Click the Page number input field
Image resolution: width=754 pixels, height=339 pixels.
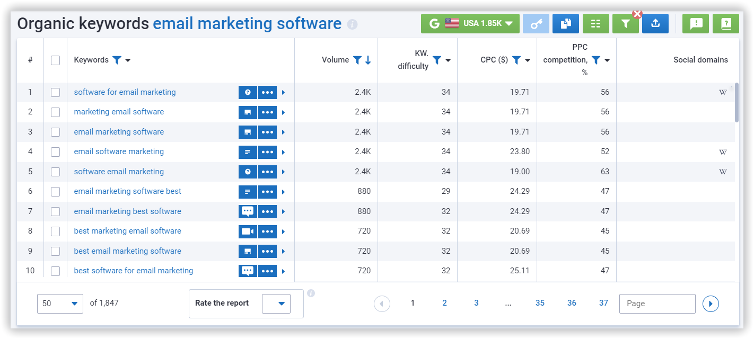(x=657, y=304)
